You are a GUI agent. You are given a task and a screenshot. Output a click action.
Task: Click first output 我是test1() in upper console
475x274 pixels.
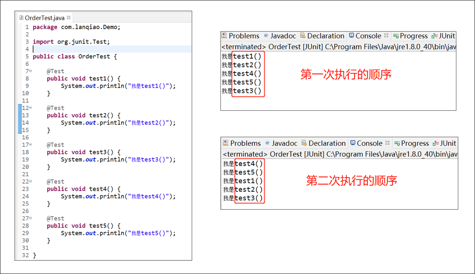(x=242, y=57)
